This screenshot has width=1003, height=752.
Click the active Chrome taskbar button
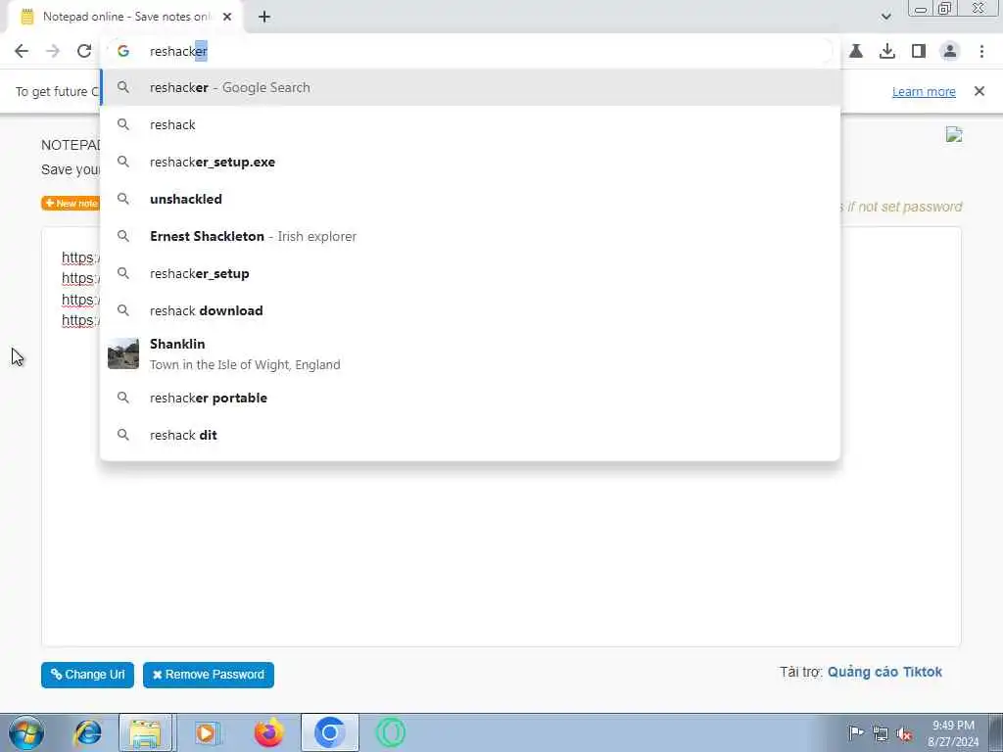coord(330,732)
